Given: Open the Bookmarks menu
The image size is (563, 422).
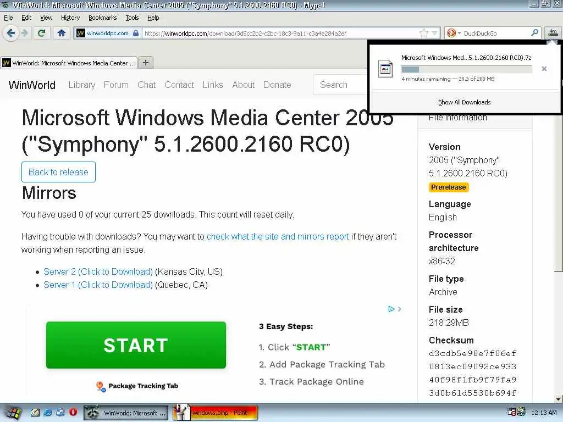Looking at the screenshot, I should pyautogui.click(x=102, y=18).
